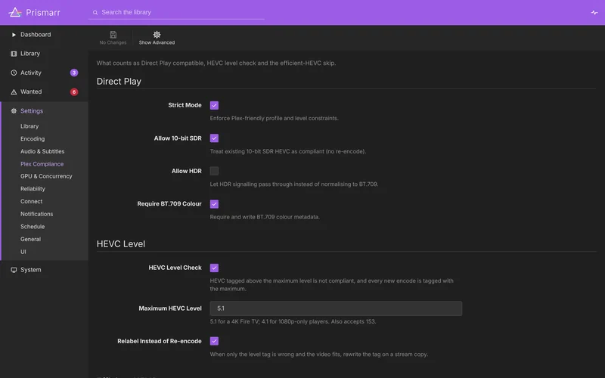Open Audio & Subtitles settings

coord(42,152)
